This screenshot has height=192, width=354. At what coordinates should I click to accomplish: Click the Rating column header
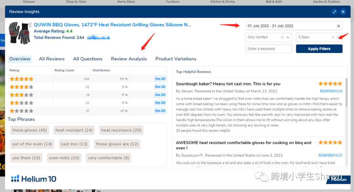coord(14,70)
